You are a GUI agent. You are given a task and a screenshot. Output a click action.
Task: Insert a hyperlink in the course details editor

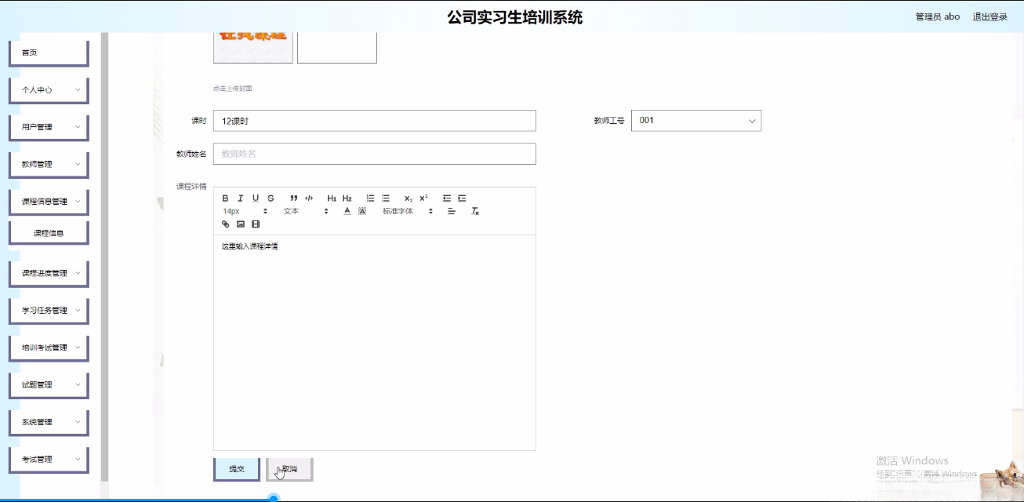click(226, 224)
